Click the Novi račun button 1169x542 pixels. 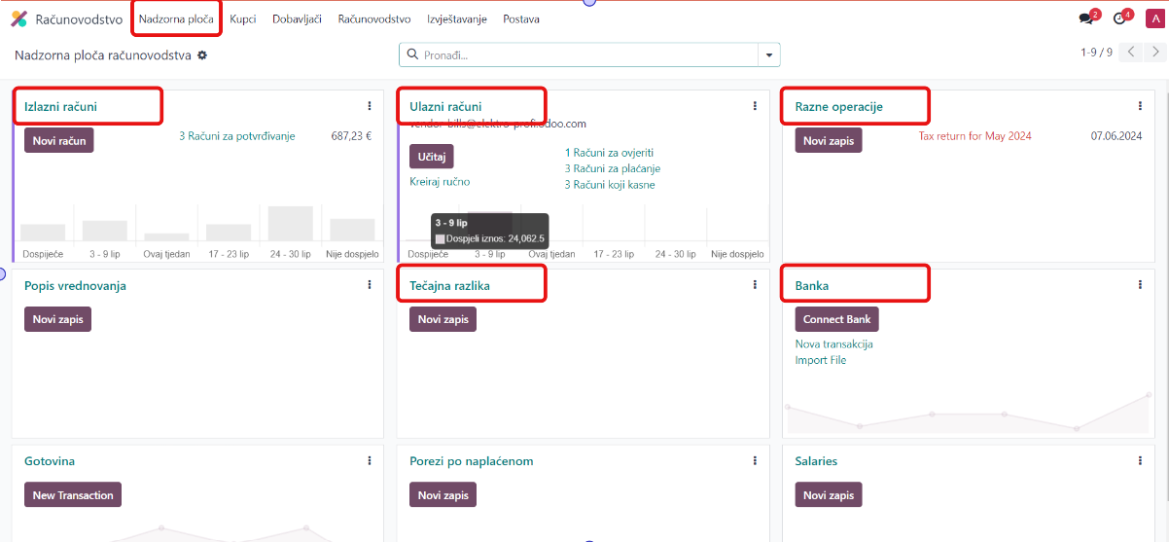tap(59, 141)
